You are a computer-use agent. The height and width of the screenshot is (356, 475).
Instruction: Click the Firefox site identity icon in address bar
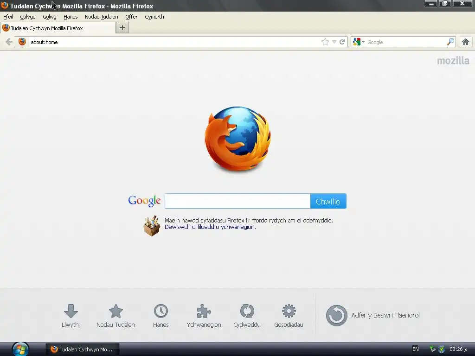tap(22, 42)
